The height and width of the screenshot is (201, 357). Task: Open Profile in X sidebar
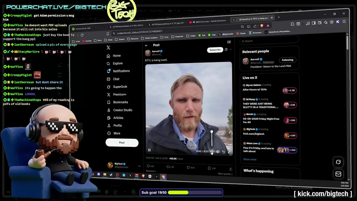coord(114,126)
